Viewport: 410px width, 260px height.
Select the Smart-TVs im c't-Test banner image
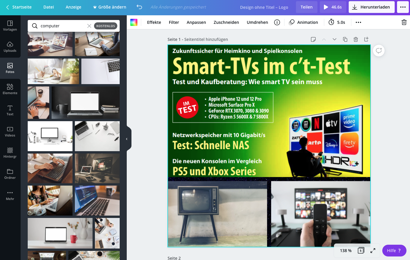pyautogui.click(x=269, y=111)
